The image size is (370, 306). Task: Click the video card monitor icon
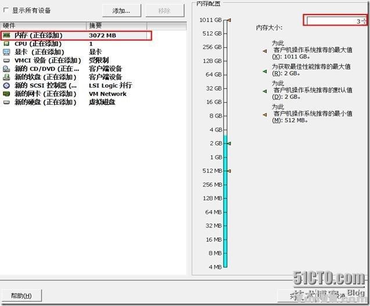pyautogui.click(x=6, y=52)
